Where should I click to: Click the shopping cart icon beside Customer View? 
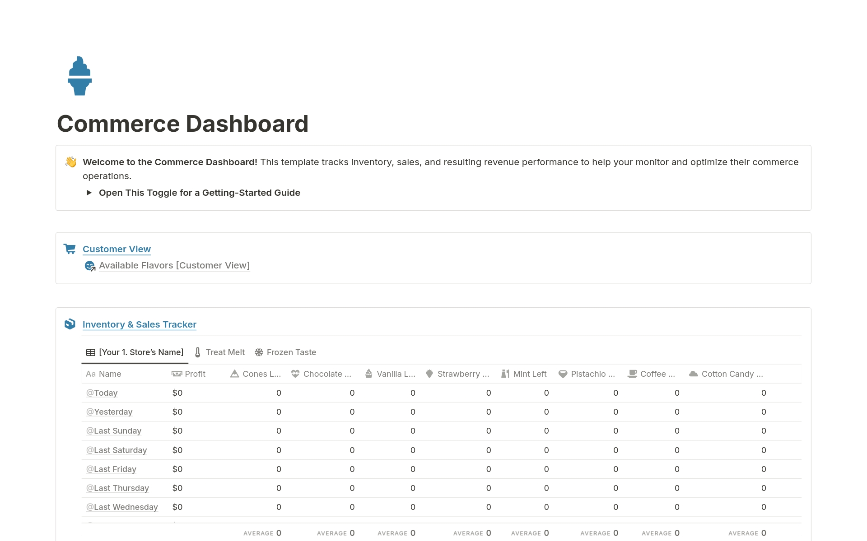coord(70,249)
